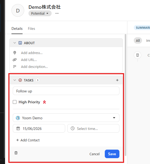
Task: Click the link icon beside Add URL
Action: [15, 60]
